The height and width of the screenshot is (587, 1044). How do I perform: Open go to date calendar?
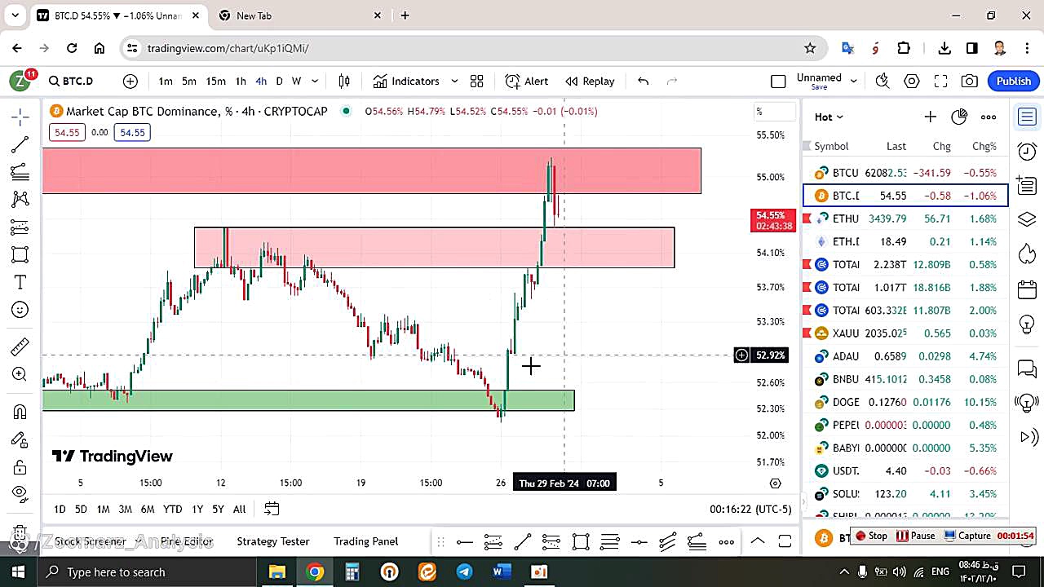[272, 509]
